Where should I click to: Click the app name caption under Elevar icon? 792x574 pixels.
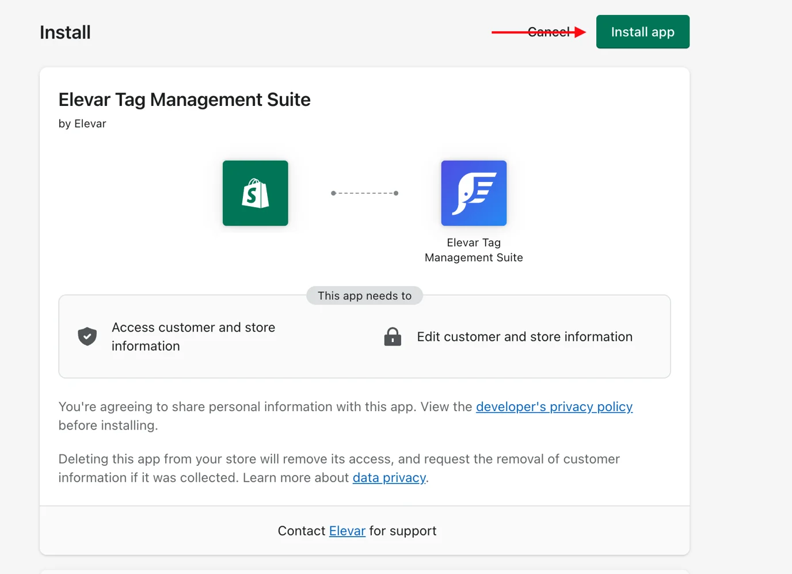[474, 250]
